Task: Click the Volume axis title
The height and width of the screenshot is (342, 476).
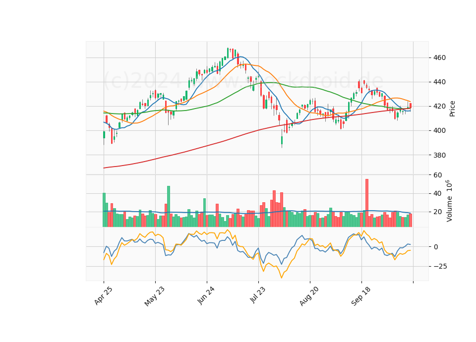Action: [449, 201]
